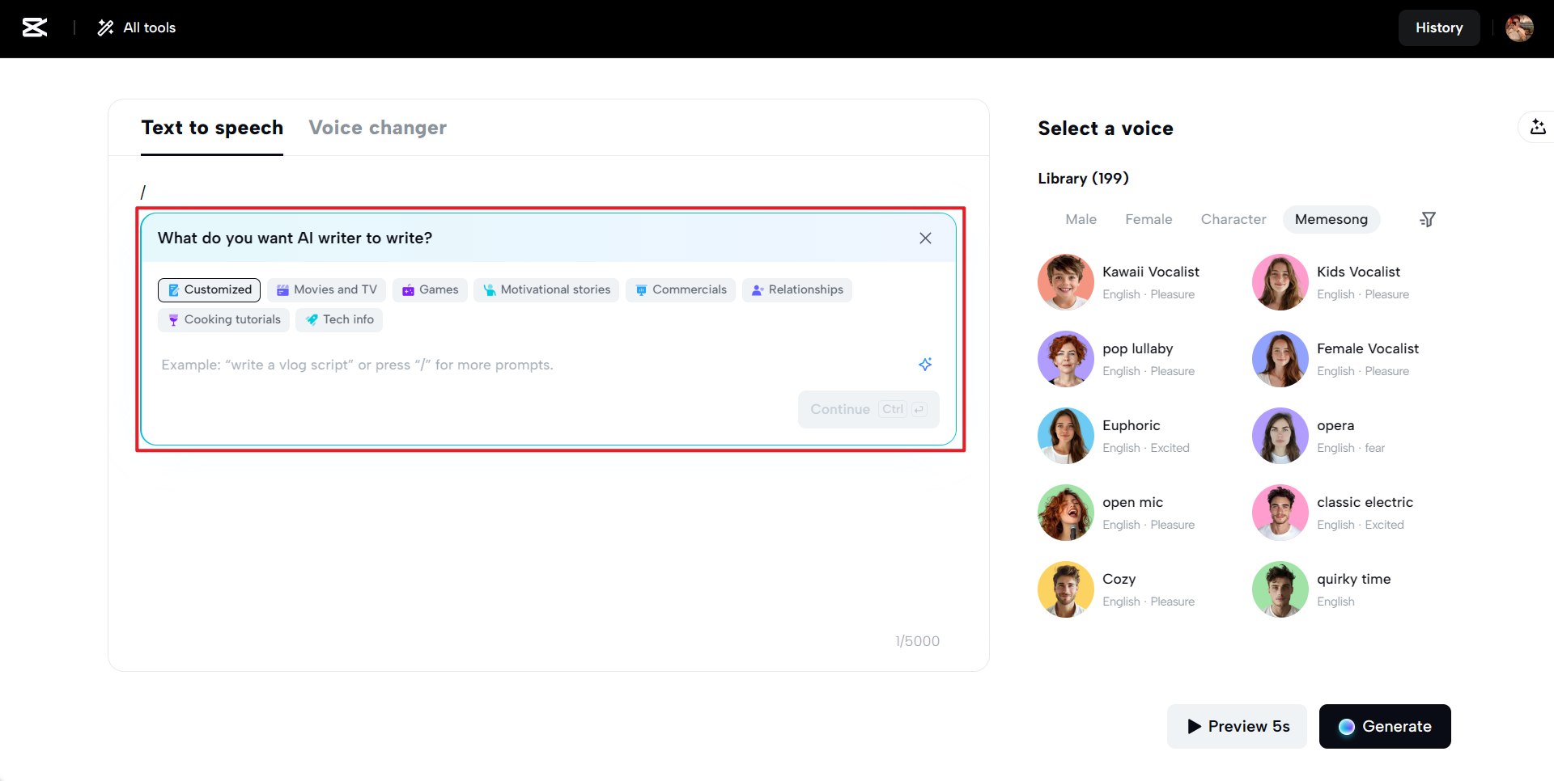Select the Customized prompt category
The height and width of the screenshot is (781, 1554).
coord(209,289)
